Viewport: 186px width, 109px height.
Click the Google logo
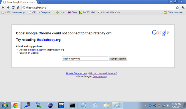pos(160,33)
